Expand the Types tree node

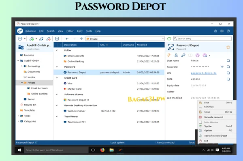click(18, 116)
